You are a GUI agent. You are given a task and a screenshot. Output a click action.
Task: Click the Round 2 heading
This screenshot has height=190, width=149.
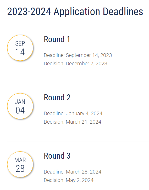click(57, 97)
